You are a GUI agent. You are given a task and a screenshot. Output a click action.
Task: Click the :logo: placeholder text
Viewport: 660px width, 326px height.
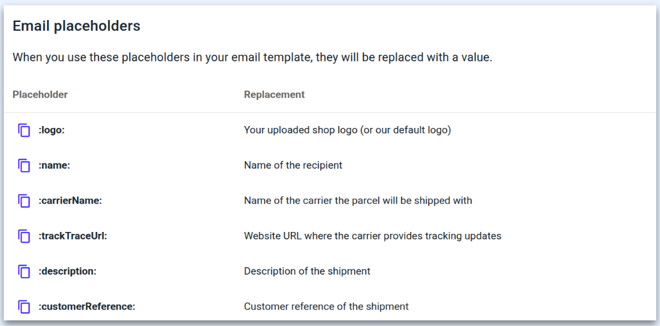tap(52, 130)
